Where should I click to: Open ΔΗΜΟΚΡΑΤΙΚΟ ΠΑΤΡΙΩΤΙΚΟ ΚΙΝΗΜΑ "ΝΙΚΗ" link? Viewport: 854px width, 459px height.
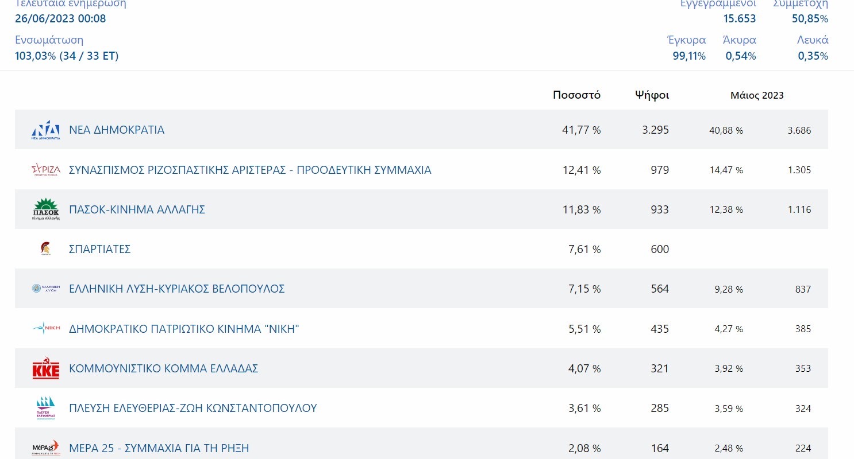[x=184, y=329]
